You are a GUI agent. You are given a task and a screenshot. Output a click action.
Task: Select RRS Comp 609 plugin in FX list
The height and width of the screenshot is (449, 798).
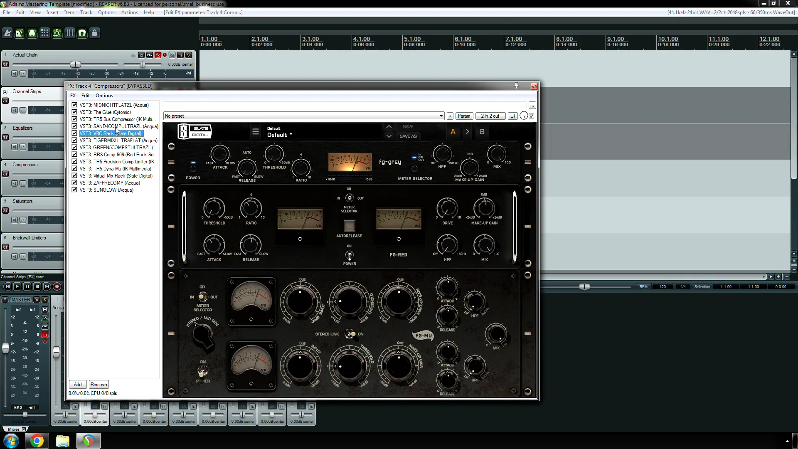(x=118, y=155)
